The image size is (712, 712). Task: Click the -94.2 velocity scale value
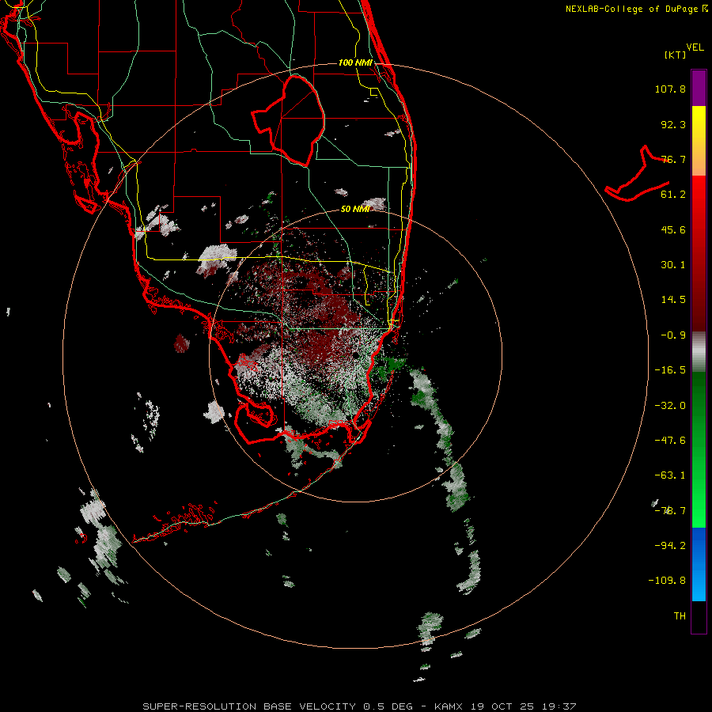pyautogui.click(x=670, y=545)
